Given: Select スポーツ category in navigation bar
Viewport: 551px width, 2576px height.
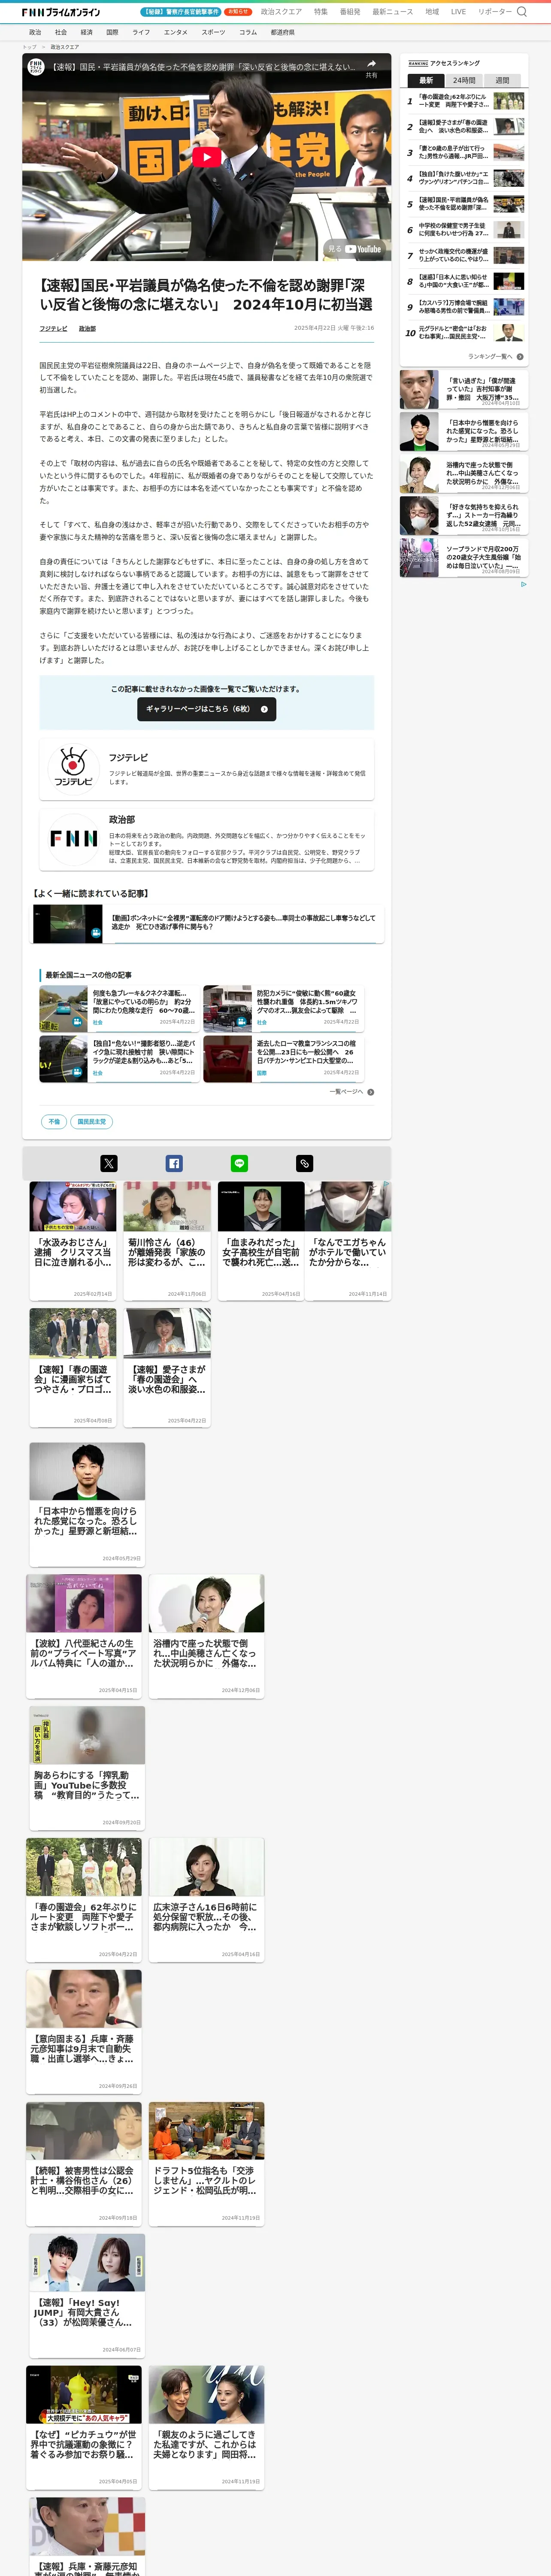Looking at the screenshot, I should tap(213, 32).
